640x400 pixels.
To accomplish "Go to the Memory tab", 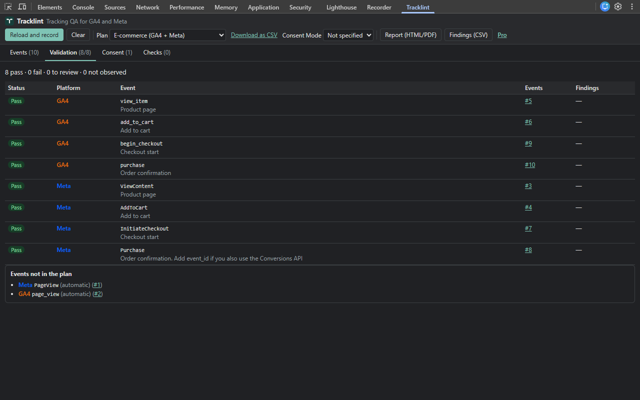I will [226, 7].
